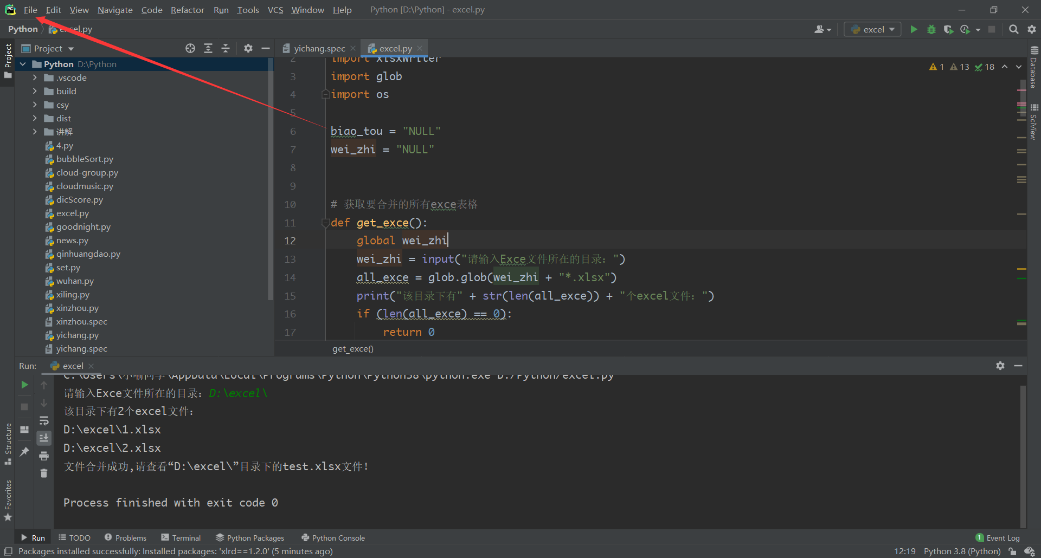This screenshot has height=558, width=1041.
Task: Expand all in Project panel
Action: (x=208, y=48)
